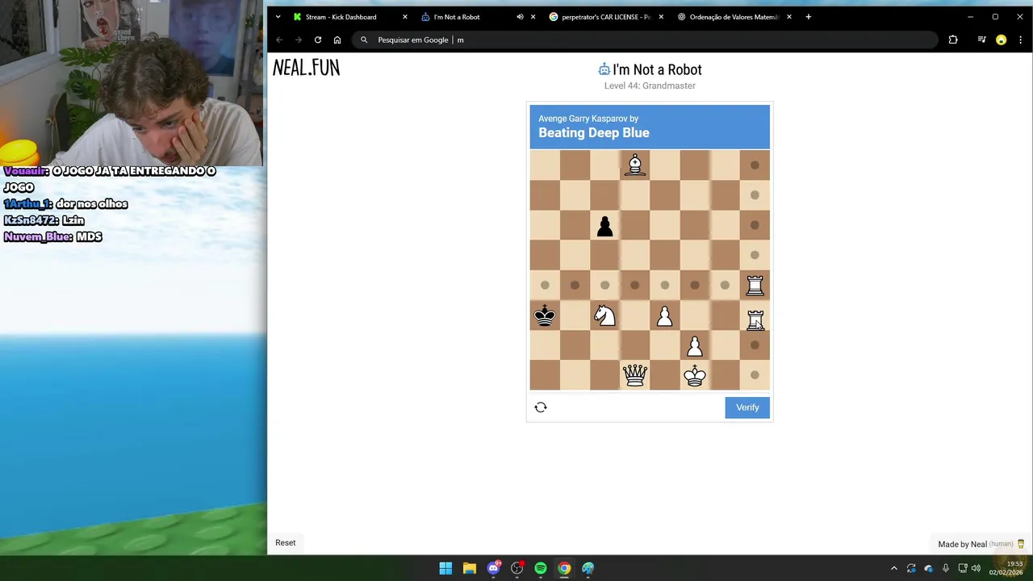The width and height of the screenshot is (1033, 581).
Task: Open the Windows Start menu
Action: coord(445,568)
